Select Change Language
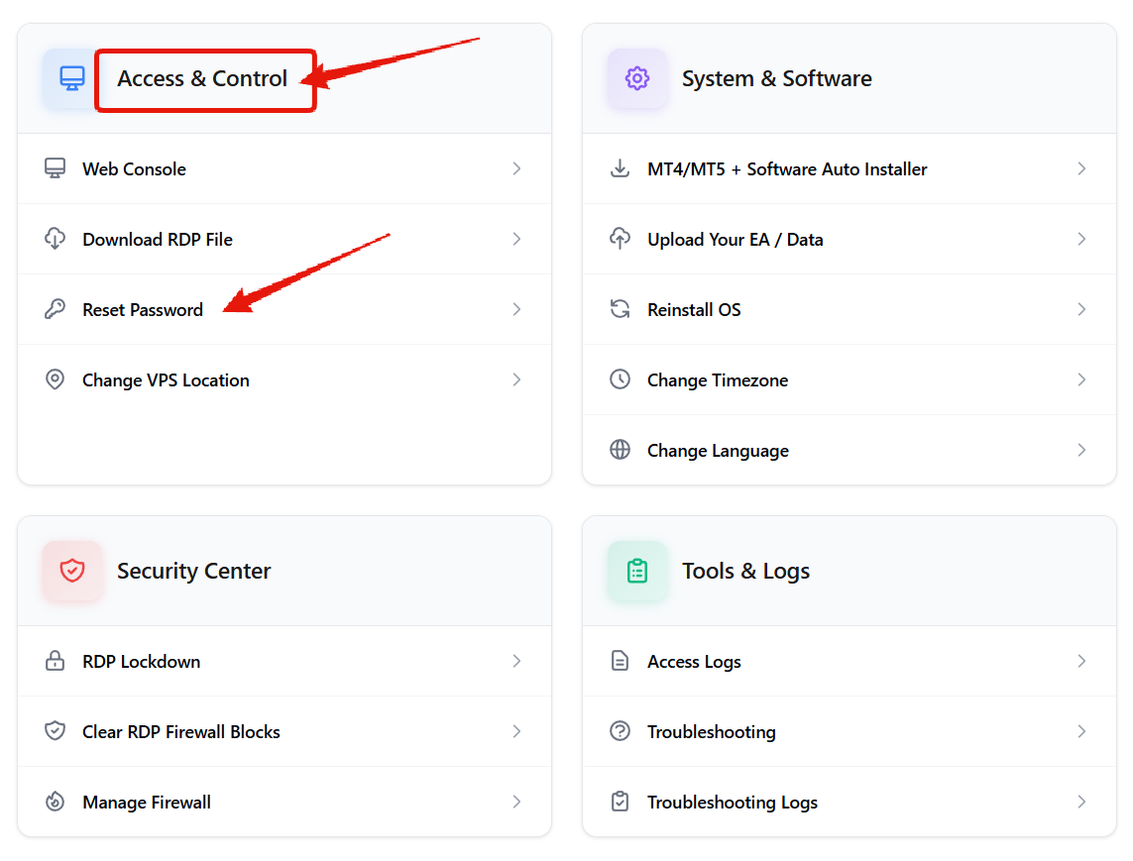 point(850,449)
